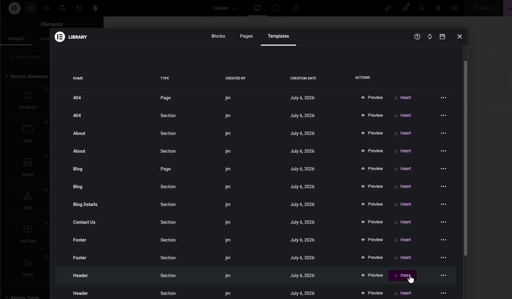Switch to desktop device view
Image resolution: width=512 pixels, height=299 pixels.
tap(257, 8)
